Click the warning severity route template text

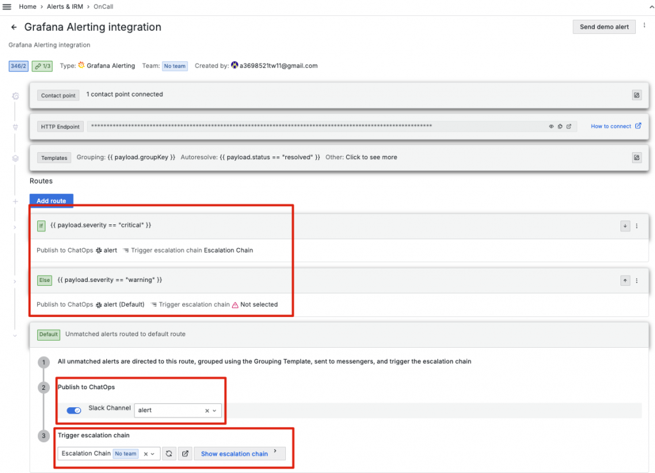109,280
